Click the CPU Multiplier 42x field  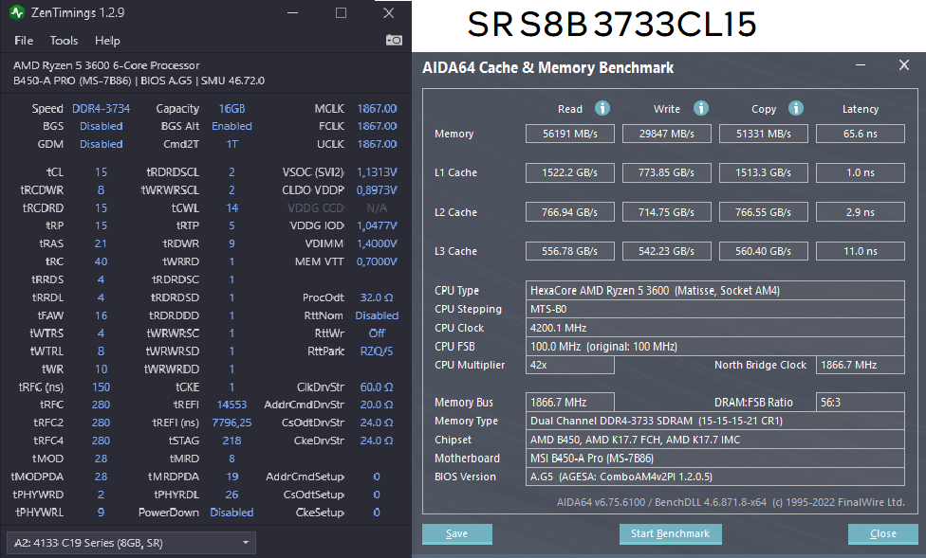coord(570,365)
